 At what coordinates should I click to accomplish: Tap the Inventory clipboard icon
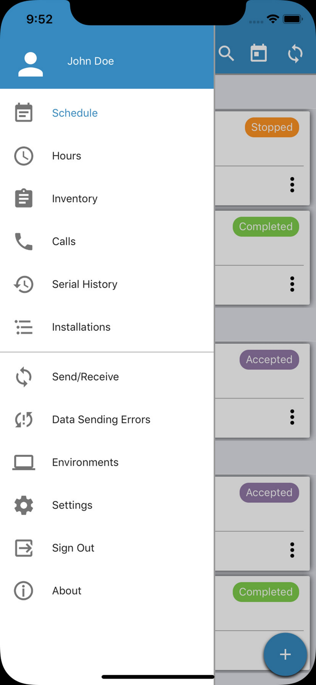point(23,198)
